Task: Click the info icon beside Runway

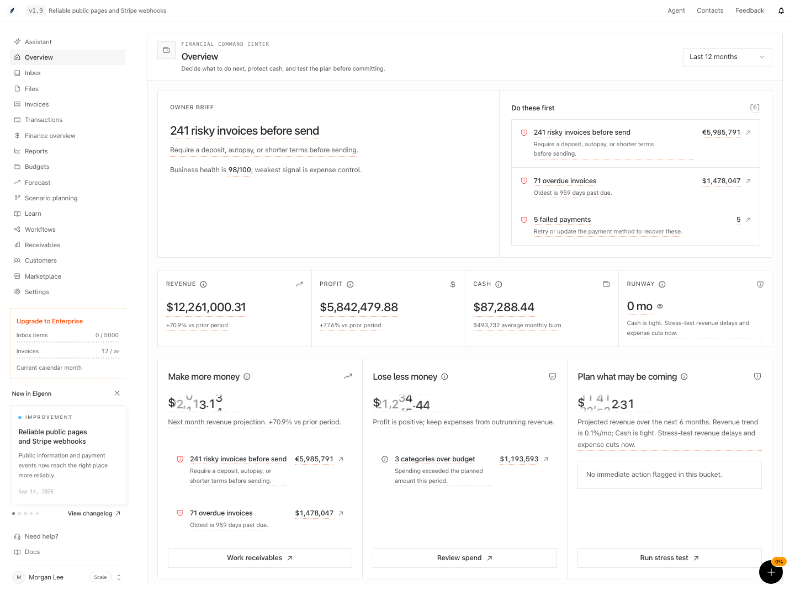Action: click(x=662, y=284)
